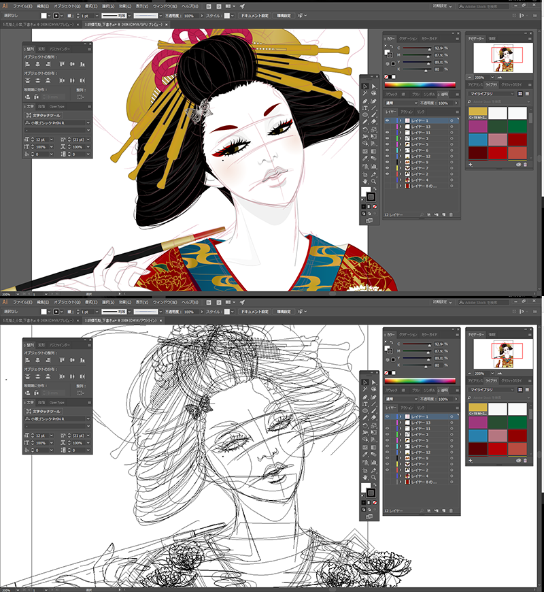Click horizontal align left in the preview window's align panel

point(27,64)
